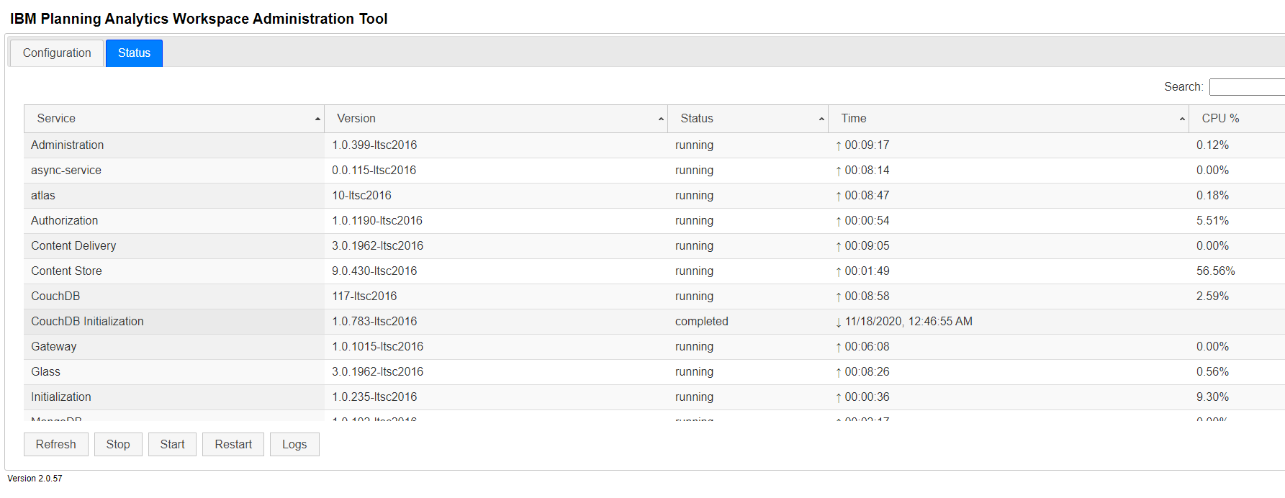The height and width of the screenshot is (498, 1285).
Task: Click the Start button
Action: point(172,445)
